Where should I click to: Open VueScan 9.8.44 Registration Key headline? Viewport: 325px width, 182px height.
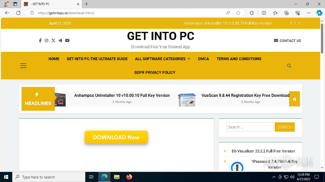(x=245, y=95)
